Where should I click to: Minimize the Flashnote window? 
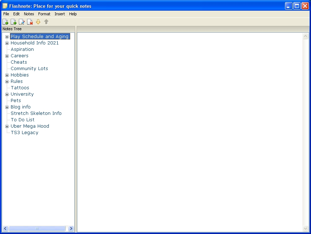289,6
